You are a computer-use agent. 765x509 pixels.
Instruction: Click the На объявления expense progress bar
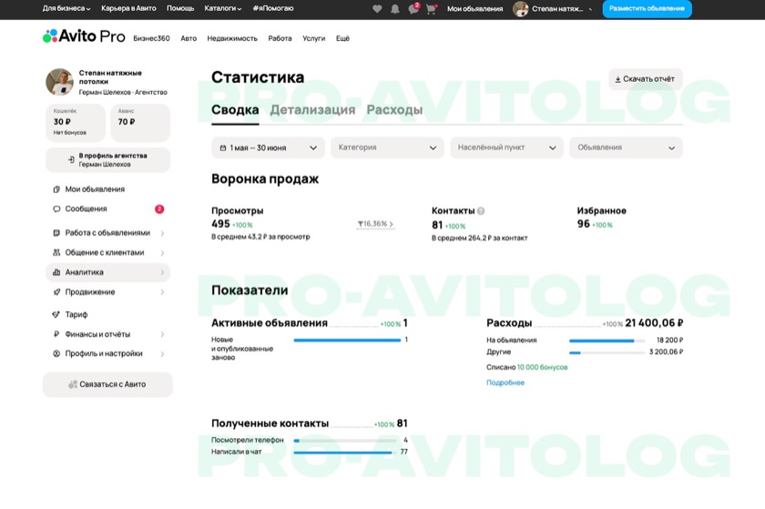[x=607, y=341]
